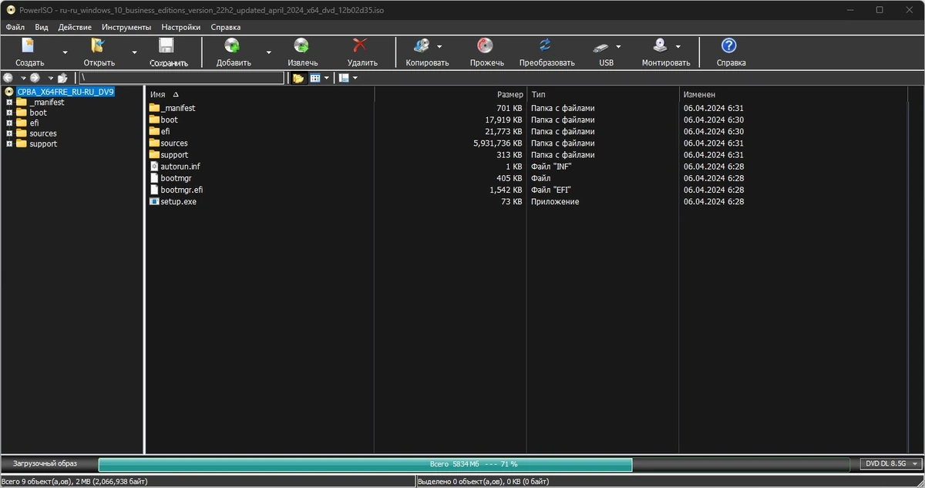Screen dimensions: 925x488
Task: Expand the boot tree node
Action: click(x=9, y=113)
